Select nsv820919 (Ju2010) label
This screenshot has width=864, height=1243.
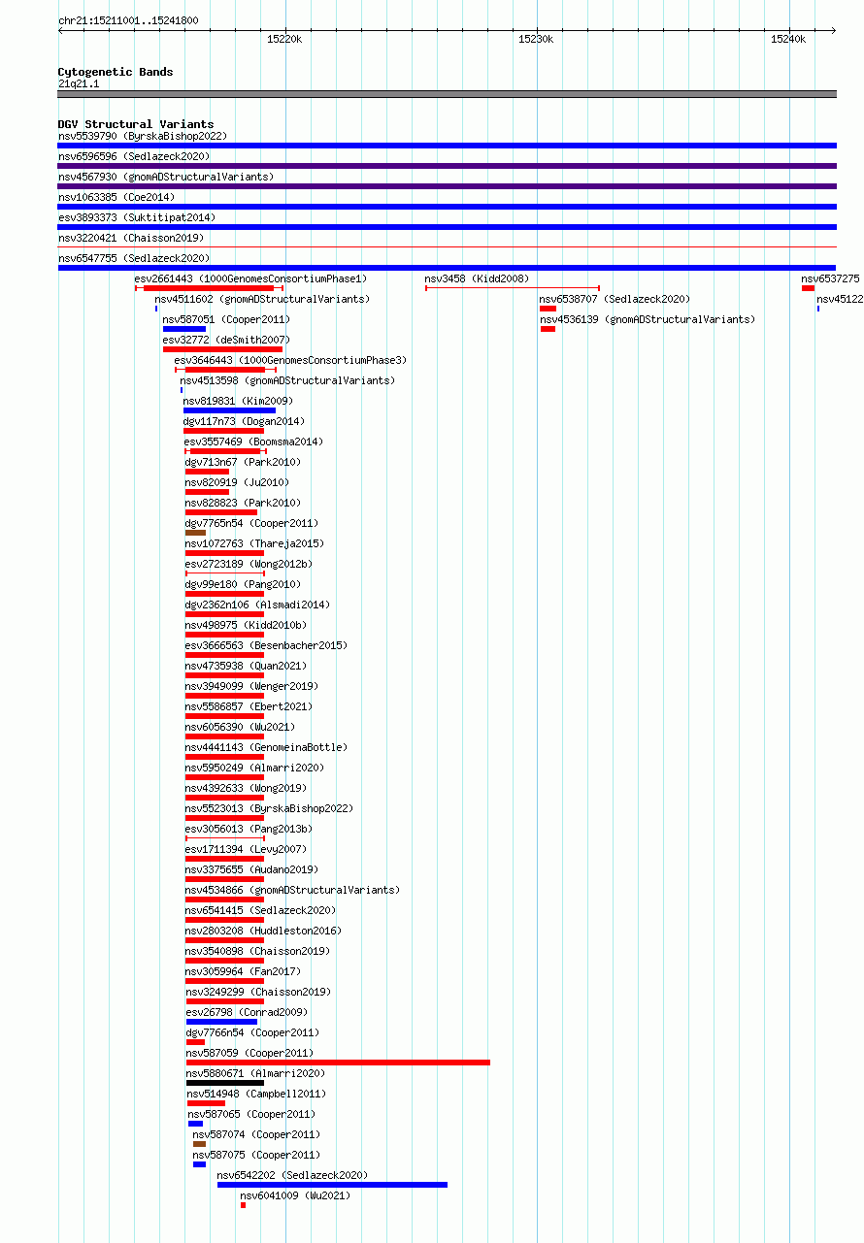tap(238, 482)
